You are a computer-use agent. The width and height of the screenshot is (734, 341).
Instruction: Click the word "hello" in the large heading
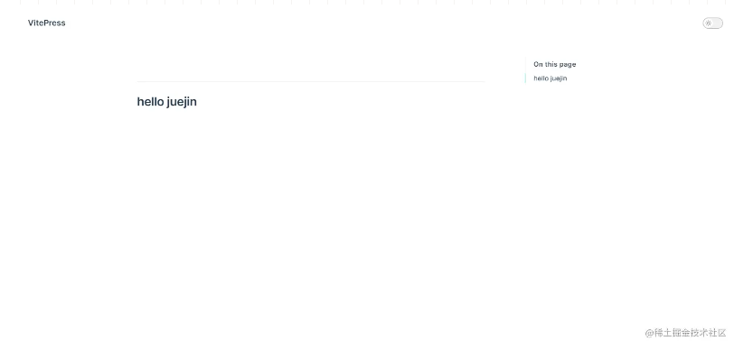pyautogui.click(x=150, y=101)
